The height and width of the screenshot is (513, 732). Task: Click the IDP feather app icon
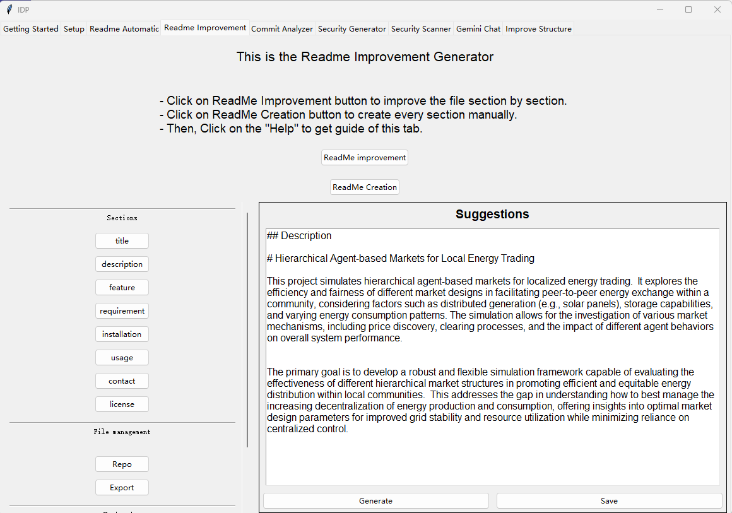(x=9, y=9)
